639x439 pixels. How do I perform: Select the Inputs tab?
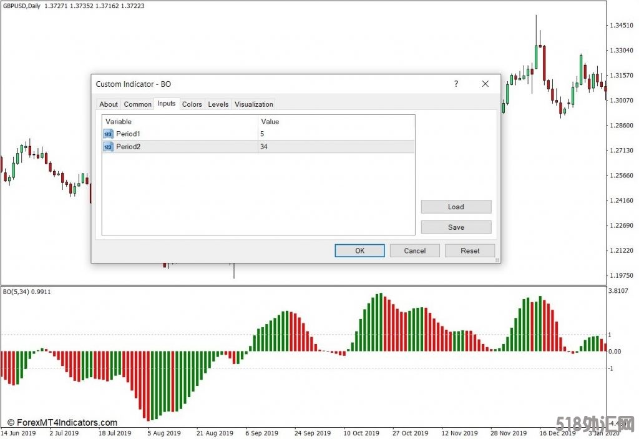[x=166, y=104]
